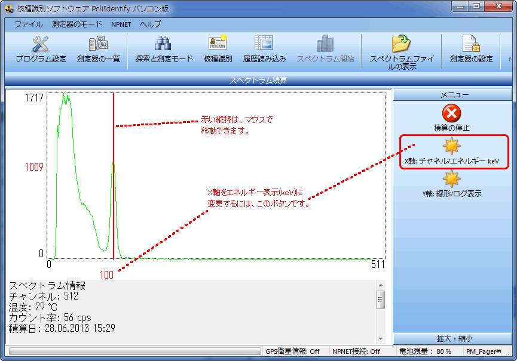Click NPNET接続: Off status entry

tap(356, 351)
